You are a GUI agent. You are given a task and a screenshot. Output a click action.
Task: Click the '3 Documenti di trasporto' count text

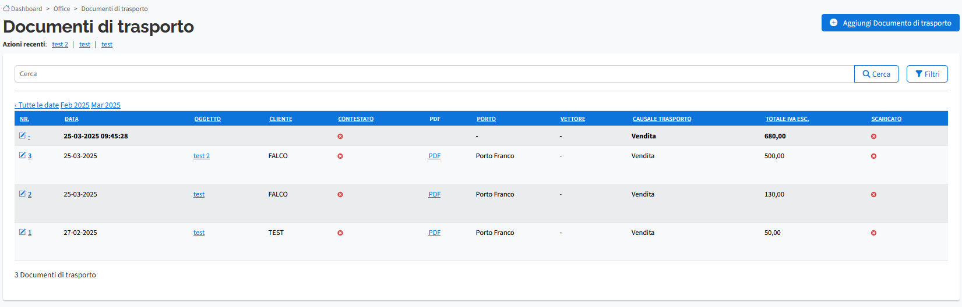[55, 275]
